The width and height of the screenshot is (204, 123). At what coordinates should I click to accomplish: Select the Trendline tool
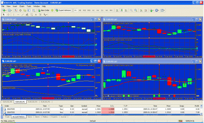(x=23, y=15)
